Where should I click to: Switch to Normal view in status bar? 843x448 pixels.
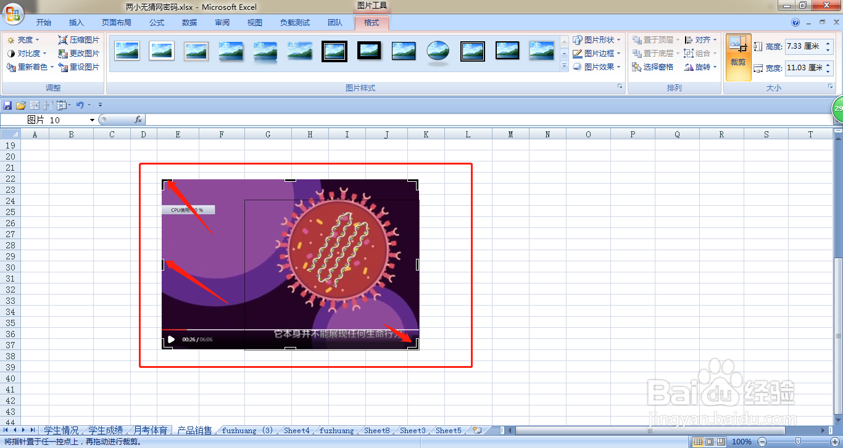[697, 441]
